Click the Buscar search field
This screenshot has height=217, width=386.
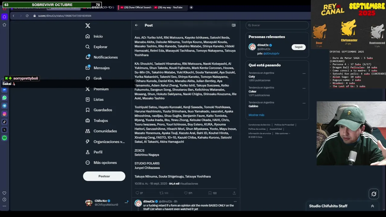pyautogui.click(x=277, y=25)
